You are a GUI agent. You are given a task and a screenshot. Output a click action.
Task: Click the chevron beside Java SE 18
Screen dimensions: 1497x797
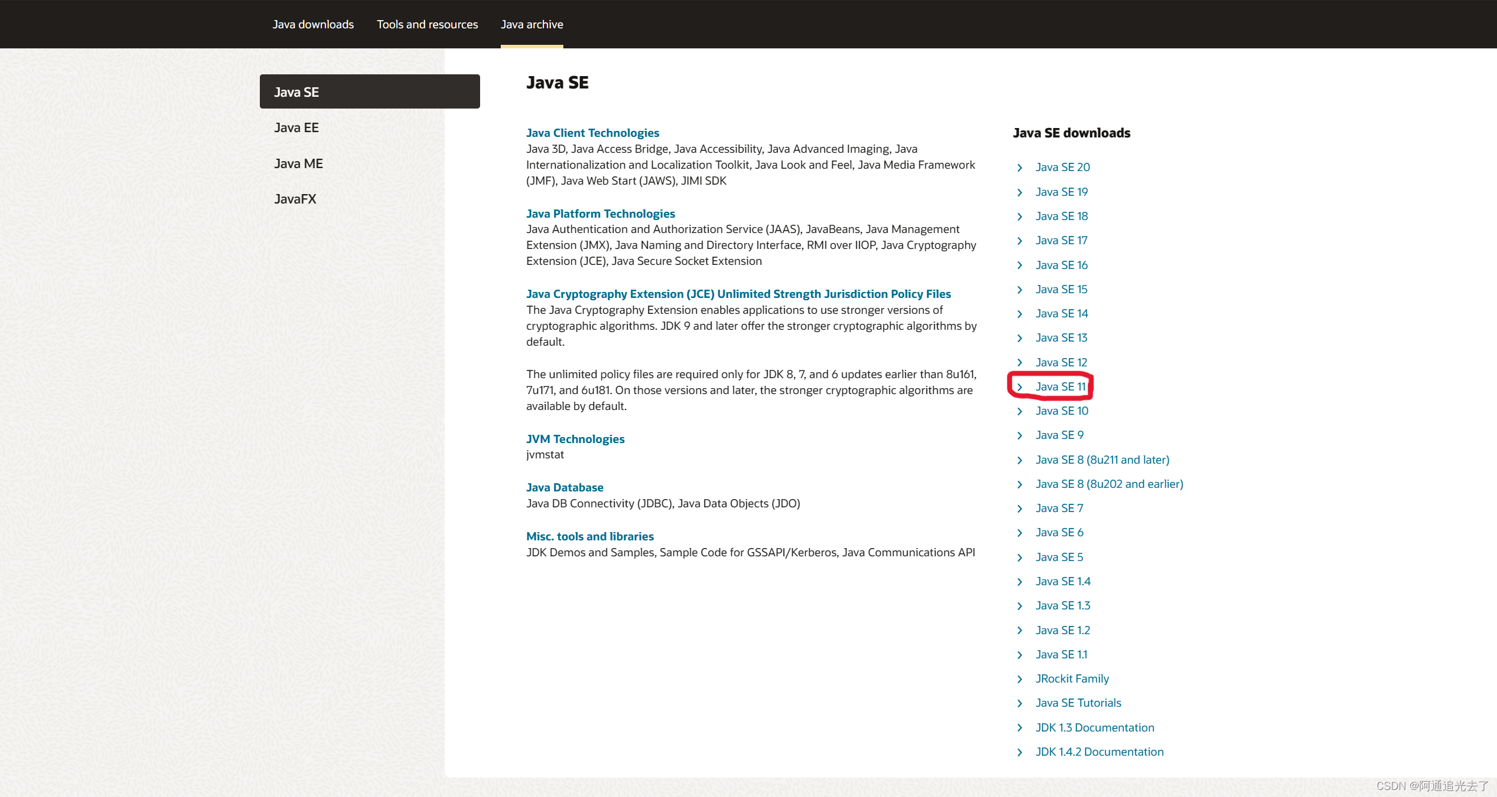click(1020, 217)
